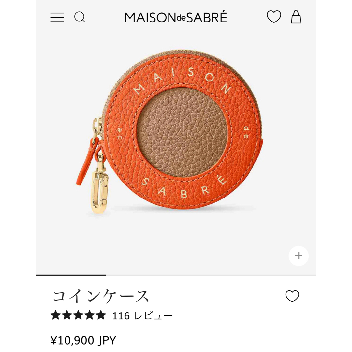Screen dimensions: 352x352
Task: Open the hamburger navigation menu
Action: click(57, 17)
